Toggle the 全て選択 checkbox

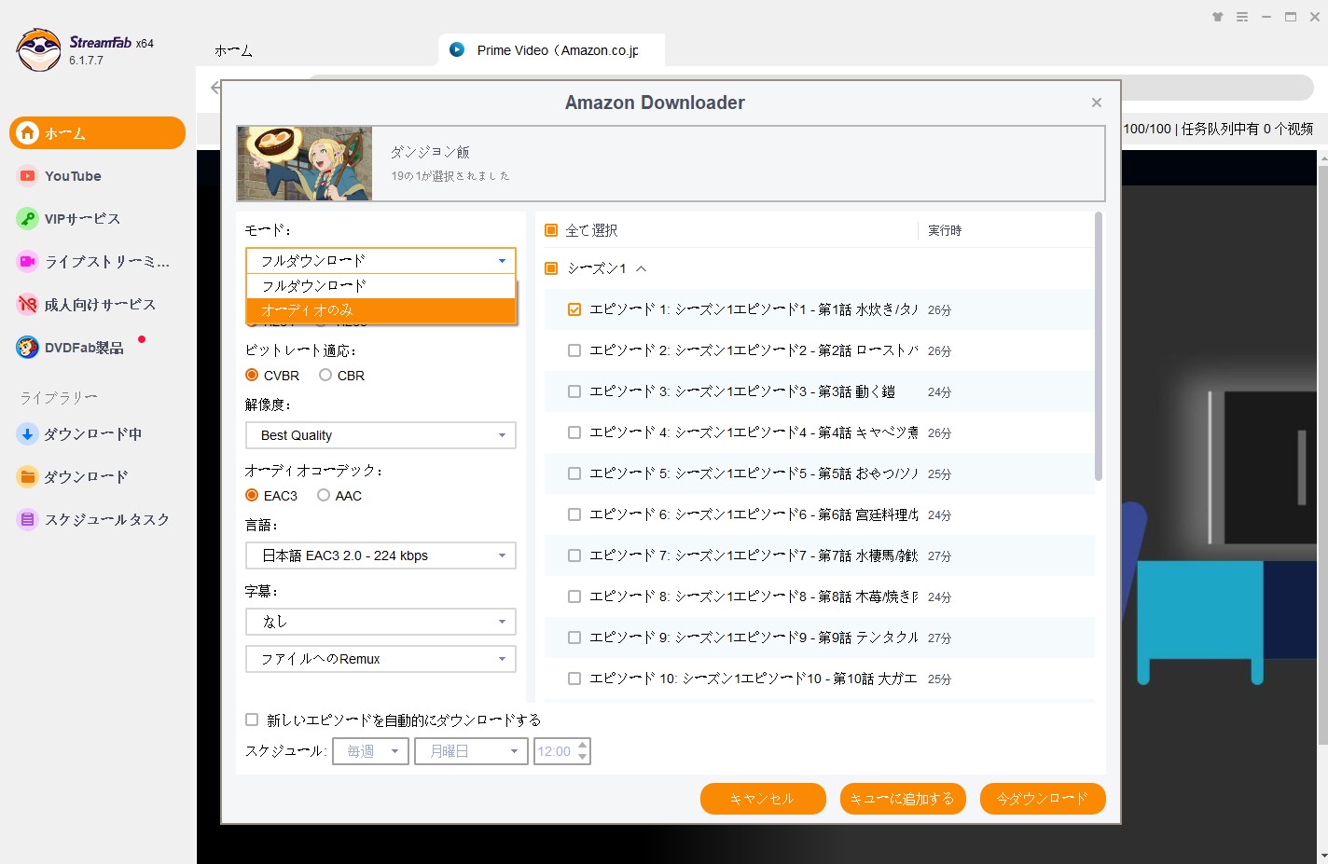[x=551, y=230]
